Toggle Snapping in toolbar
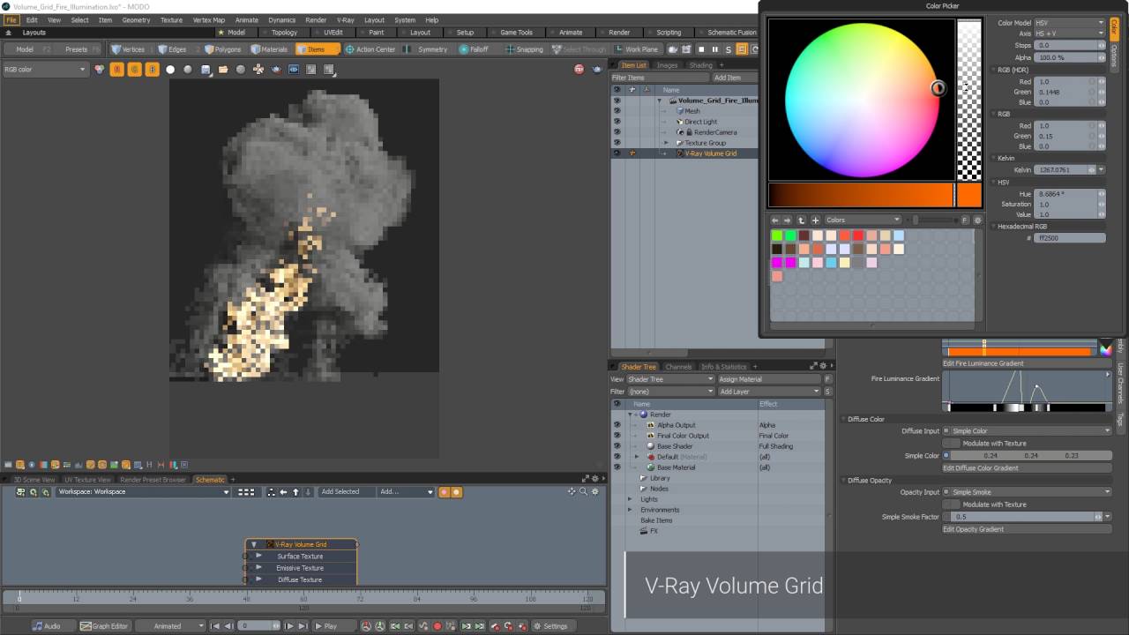Viewport: 1129px width, 635px height. 524,49
